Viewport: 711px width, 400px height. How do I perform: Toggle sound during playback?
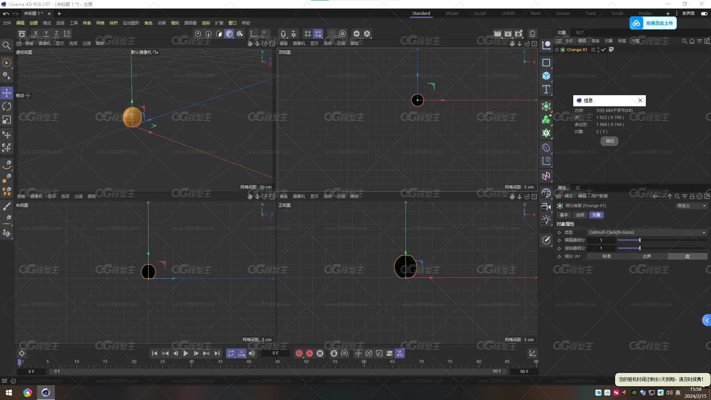(252, 353)
